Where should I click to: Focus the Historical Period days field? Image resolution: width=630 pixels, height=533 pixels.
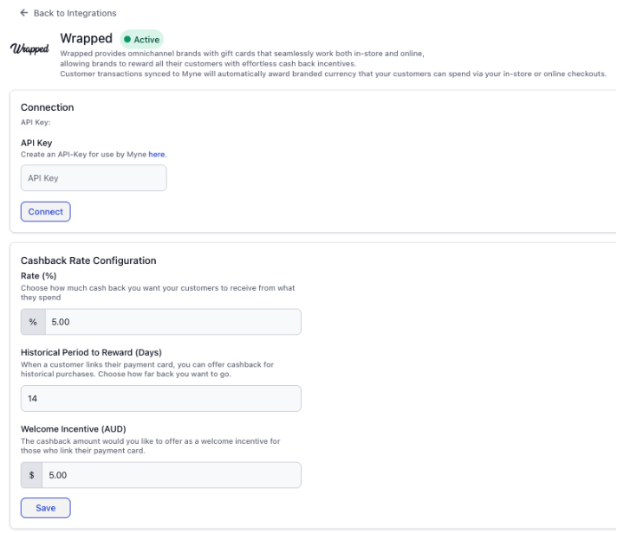point(160,399)
